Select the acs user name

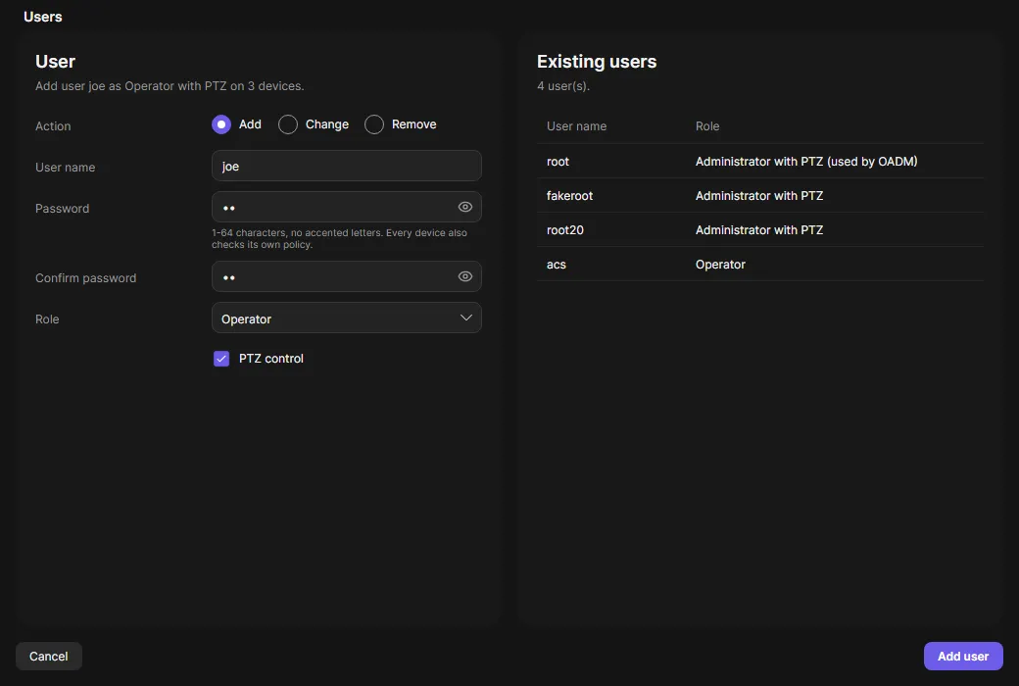pos(557,265)
